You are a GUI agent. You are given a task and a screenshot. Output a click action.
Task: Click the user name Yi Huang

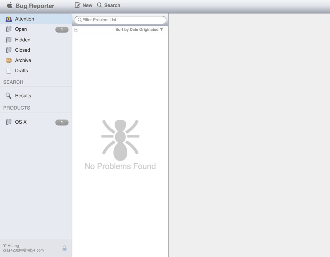coord(11,246)
